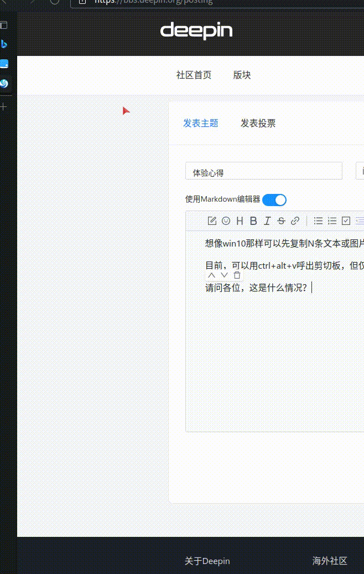364x574 pixels.
Task: Go to 社区首页 nav item
Action: (x=194, y=75)
